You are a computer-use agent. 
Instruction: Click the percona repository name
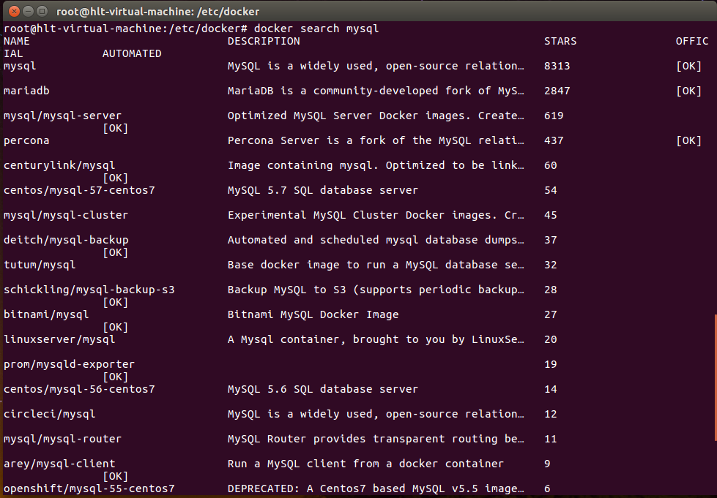(26, 140)
